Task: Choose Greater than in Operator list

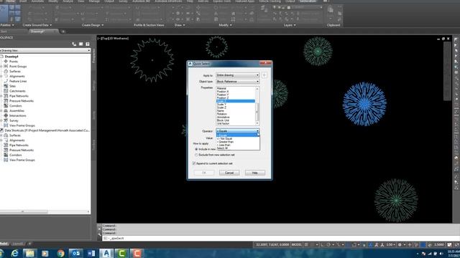Action: (238, 142)
